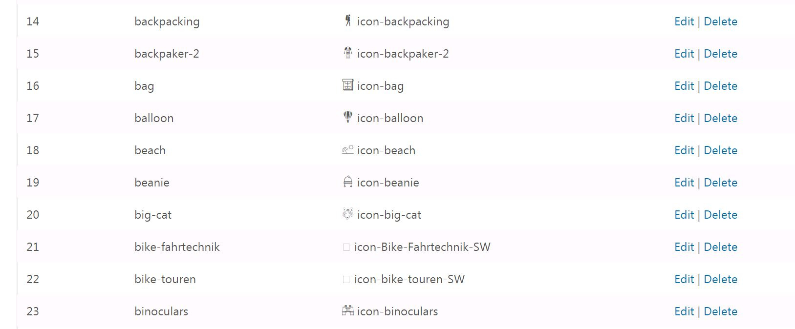Click the backpacking hiker icon
Screen dimensions: 795x329
pos(347,21)
